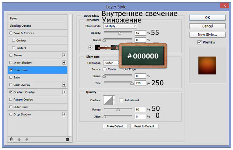Viewport: 233px width, 150px height.
Task: Delete effect with trash icon
Action: 67,139
